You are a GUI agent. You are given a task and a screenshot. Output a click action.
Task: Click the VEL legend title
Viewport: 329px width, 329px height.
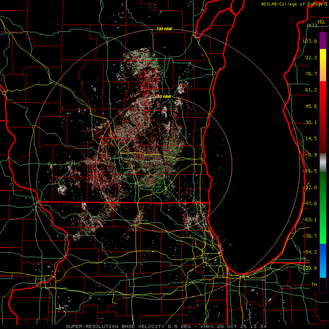click(x=321, y=22)
